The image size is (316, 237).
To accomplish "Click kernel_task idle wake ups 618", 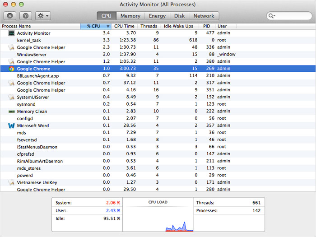I will point(193,40).
